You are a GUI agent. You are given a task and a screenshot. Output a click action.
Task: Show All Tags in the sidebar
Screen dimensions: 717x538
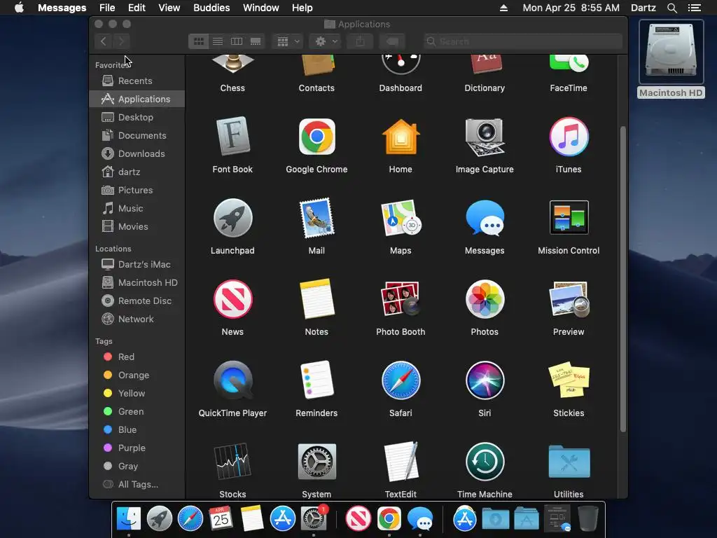pos(137,485)
